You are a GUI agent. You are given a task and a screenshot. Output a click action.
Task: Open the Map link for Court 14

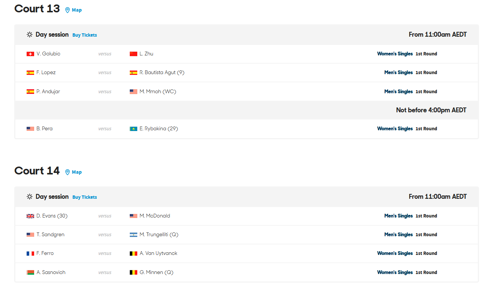click(x=77, y=172)
